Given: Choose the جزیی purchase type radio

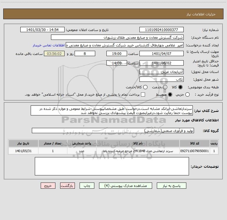Looking at the screenshot, I should pyautogui.click(x=187, y=95).
